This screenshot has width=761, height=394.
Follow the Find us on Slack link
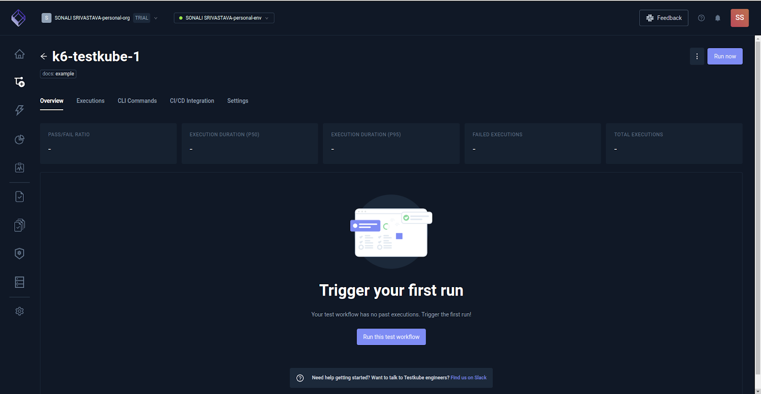tap(468, 378)
